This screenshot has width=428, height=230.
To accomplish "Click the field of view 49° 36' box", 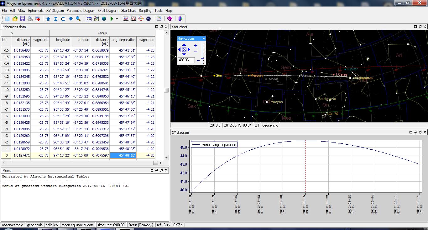I will (186, 60).
